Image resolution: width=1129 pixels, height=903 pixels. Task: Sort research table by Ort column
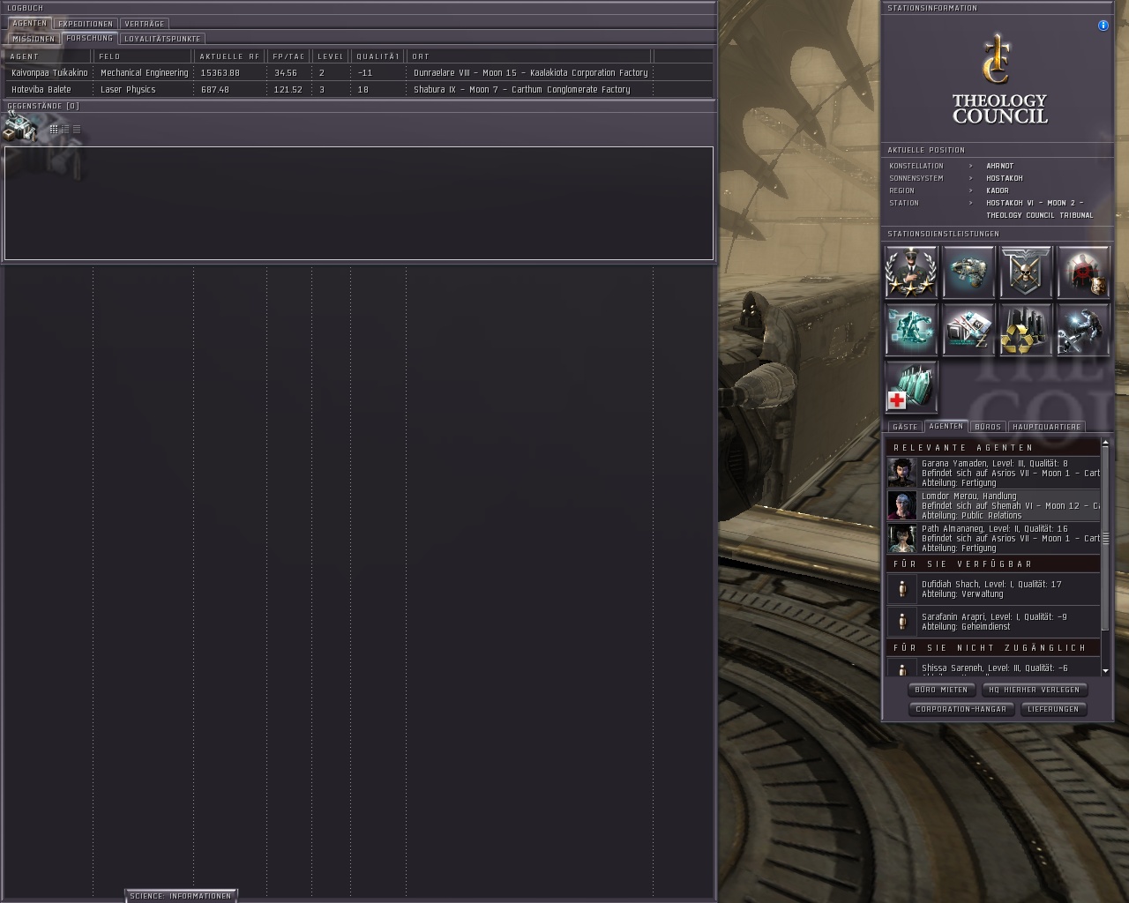pos(529,56)
